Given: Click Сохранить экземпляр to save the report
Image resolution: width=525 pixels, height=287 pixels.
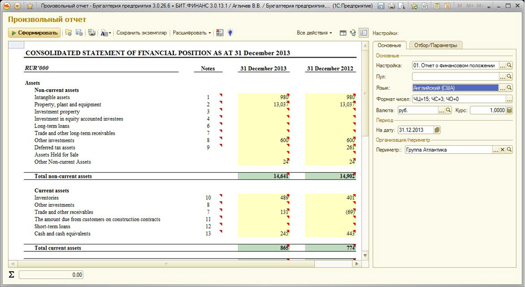Looking at the screenshot, I should pyautogui.click(x=141, y=33).
